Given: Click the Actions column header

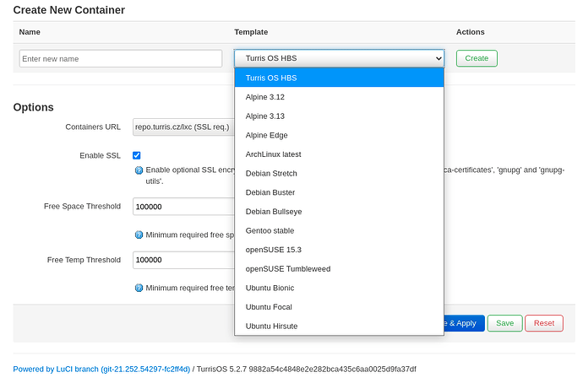Looking at the screenshot, I should (x=471, y=32).
